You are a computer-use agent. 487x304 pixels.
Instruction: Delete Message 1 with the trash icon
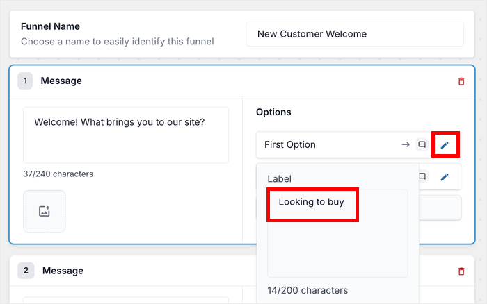[461, 81]
